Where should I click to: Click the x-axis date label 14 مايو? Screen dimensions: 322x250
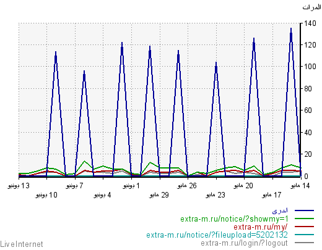(x=300, y=186)
